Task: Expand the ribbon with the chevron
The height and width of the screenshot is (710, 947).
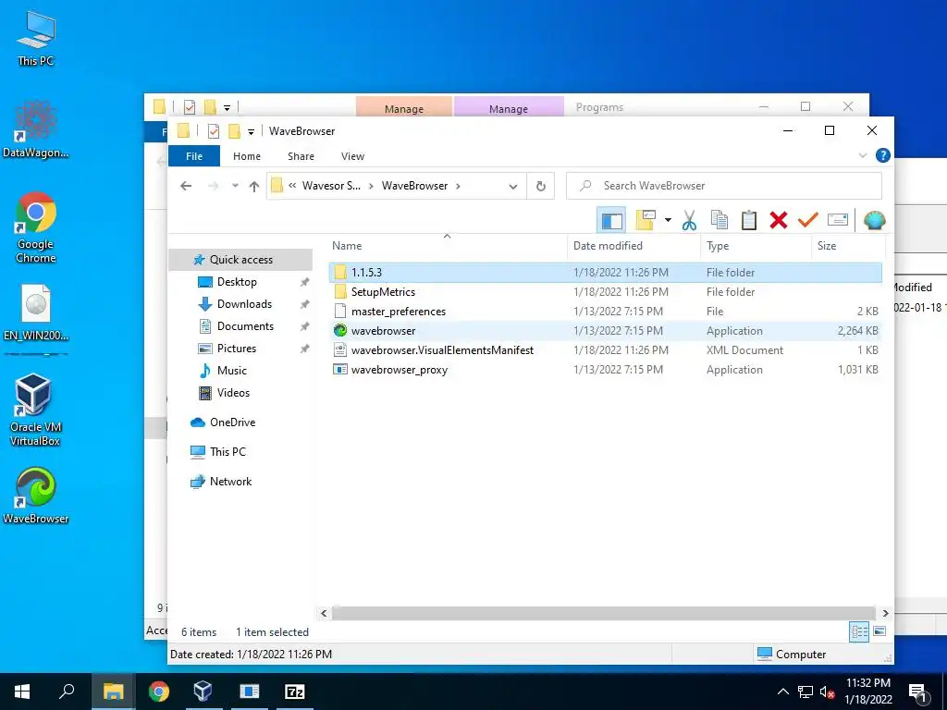Action: coord(863,155)
